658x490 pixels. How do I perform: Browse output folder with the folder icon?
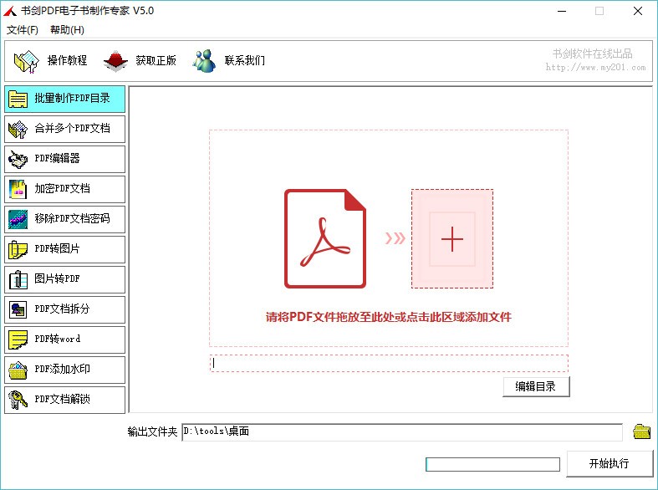point(641,431)
